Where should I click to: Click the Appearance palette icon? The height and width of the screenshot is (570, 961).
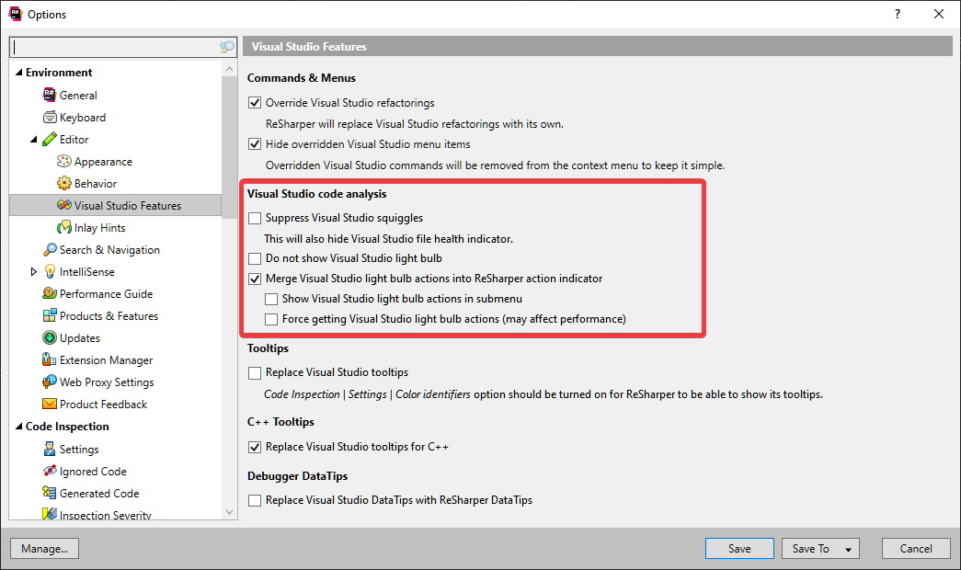coord(63,161)
